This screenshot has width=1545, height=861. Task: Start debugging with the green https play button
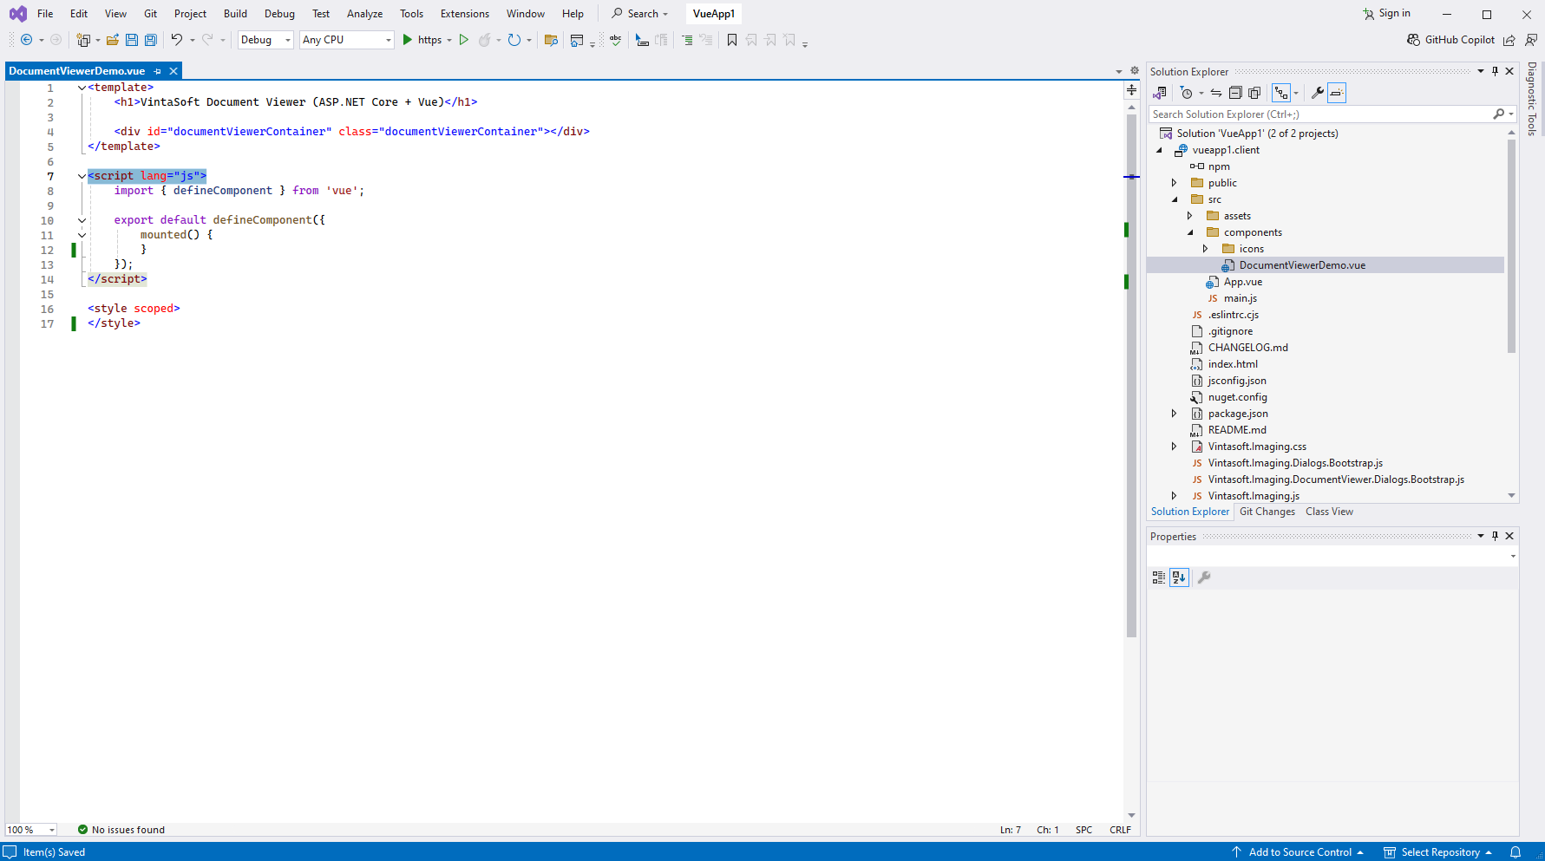point(408,40)
